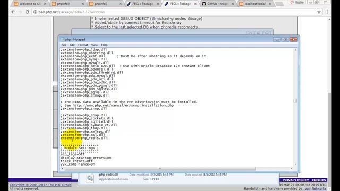Click the extension=php_mysqli.dll line
340x191 pixels.
pyautogui.click(x=85, y=63)
